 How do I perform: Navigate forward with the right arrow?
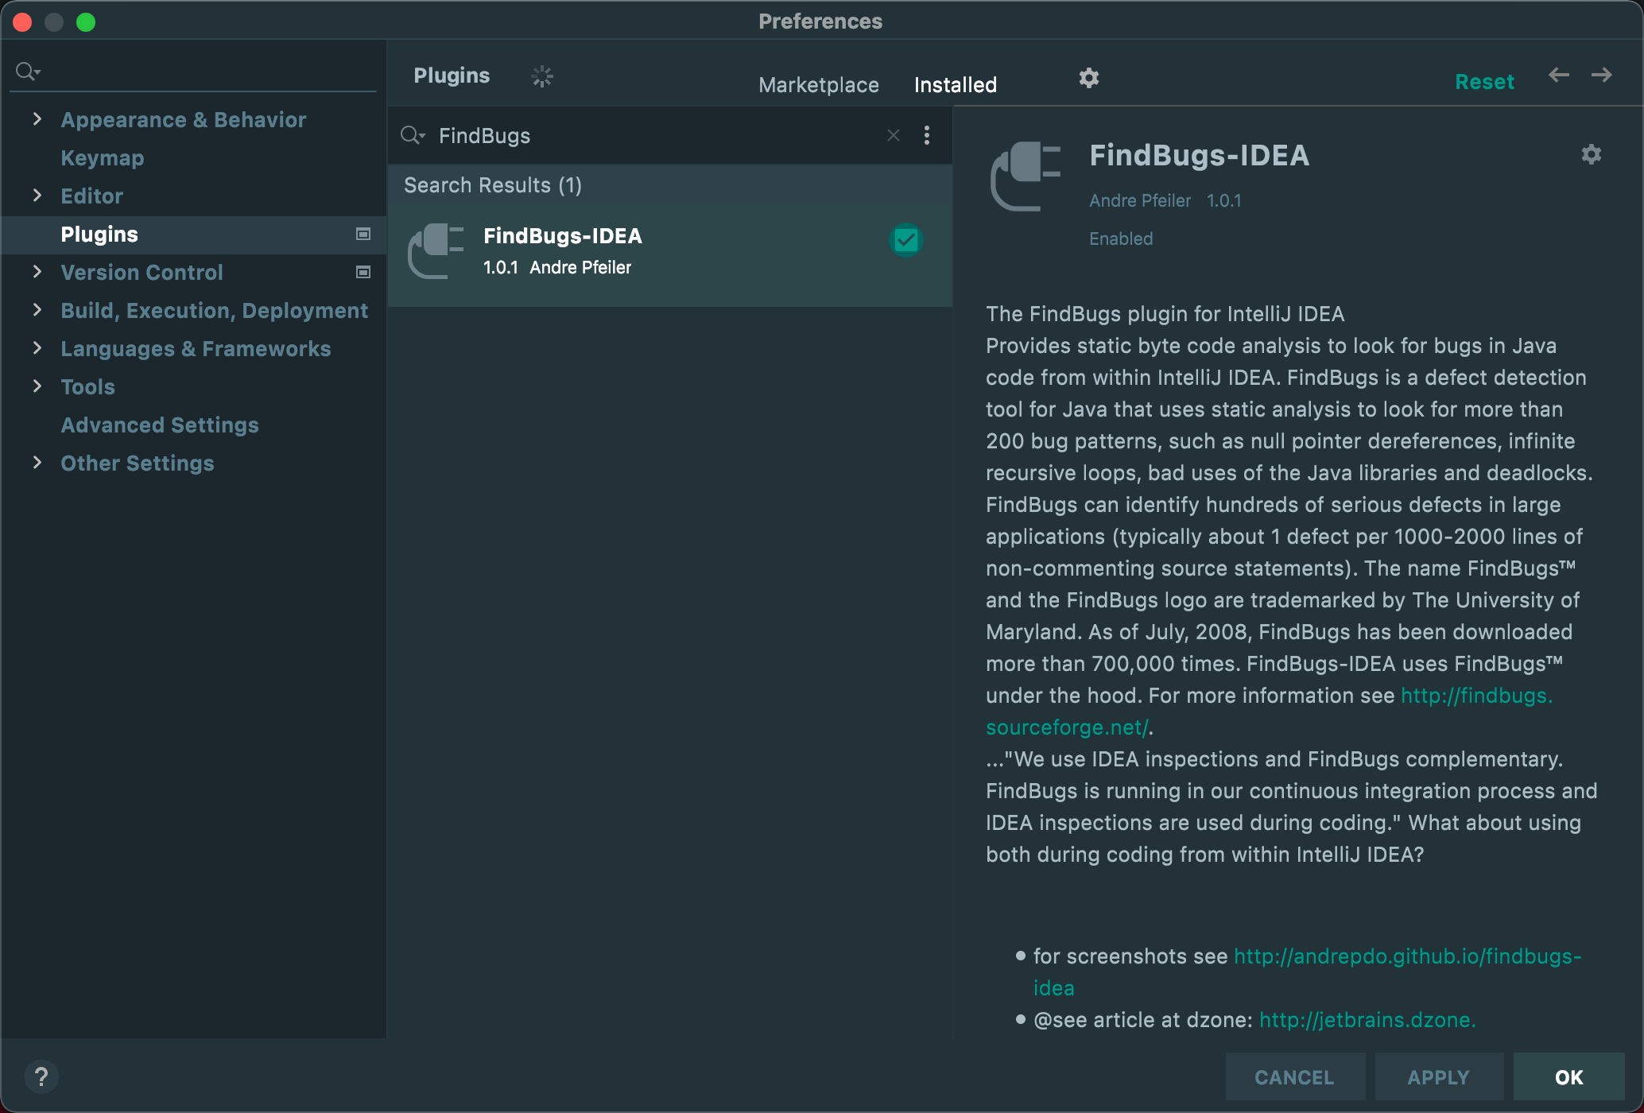tap(1601, 76)
